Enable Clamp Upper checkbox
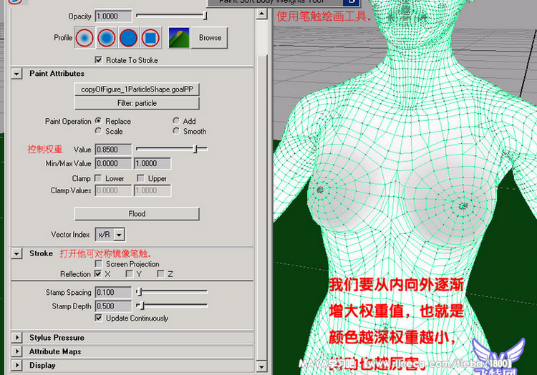537x375 pixels. pos(141,178)
